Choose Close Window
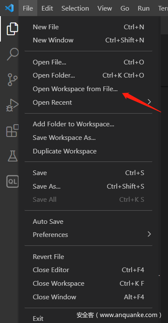The width and height of the screenshot is (168, 323). point(88,297)
